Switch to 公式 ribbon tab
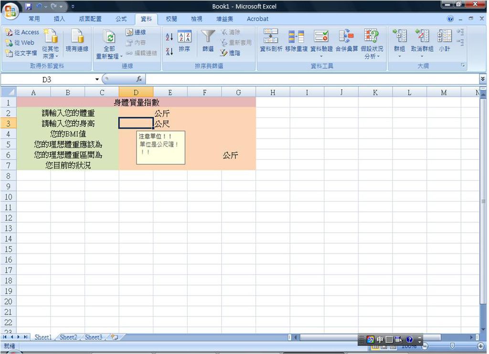Viewport: 489px width, 354px height. 121,19
